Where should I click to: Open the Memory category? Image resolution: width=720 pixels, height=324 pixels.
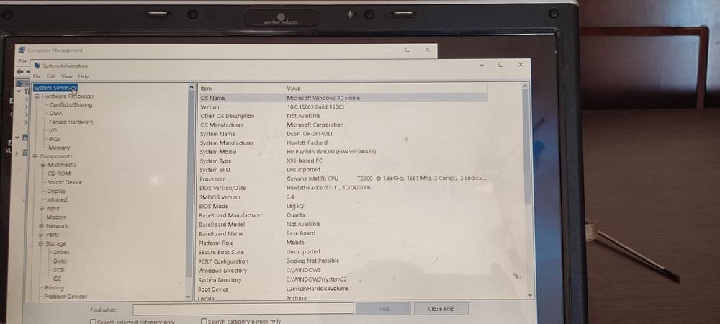59,148
